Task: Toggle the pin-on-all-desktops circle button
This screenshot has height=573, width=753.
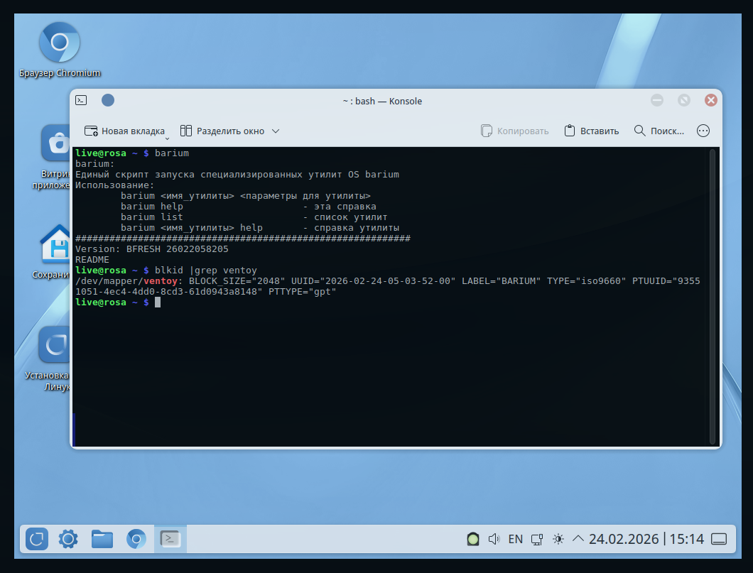Action: [108, 101]
